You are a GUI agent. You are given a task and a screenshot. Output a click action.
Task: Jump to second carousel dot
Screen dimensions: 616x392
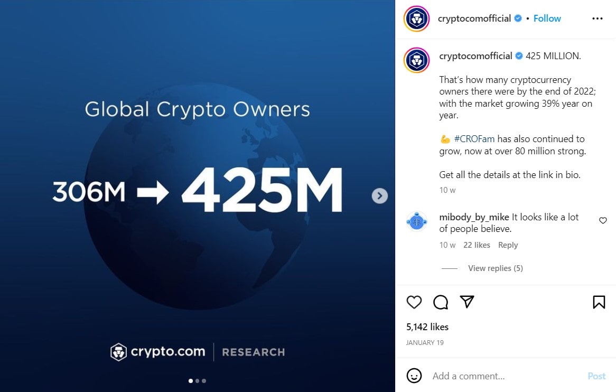pos(198,380)
